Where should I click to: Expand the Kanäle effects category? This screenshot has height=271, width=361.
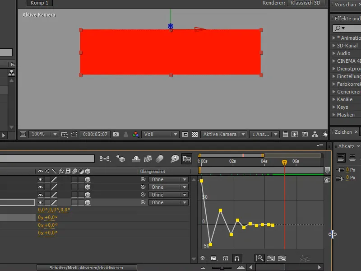(x=334, y=99)
